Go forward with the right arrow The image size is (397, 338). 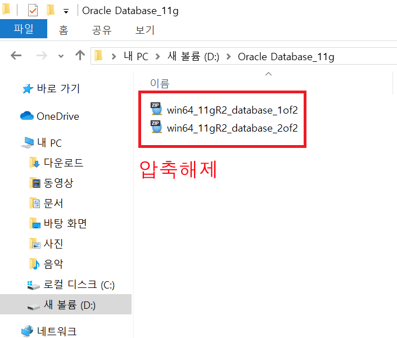(x=42, y=56)
